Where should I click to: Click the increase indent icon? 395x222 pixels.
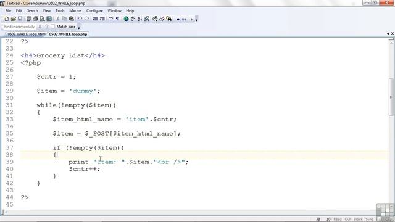pos(102,19)
